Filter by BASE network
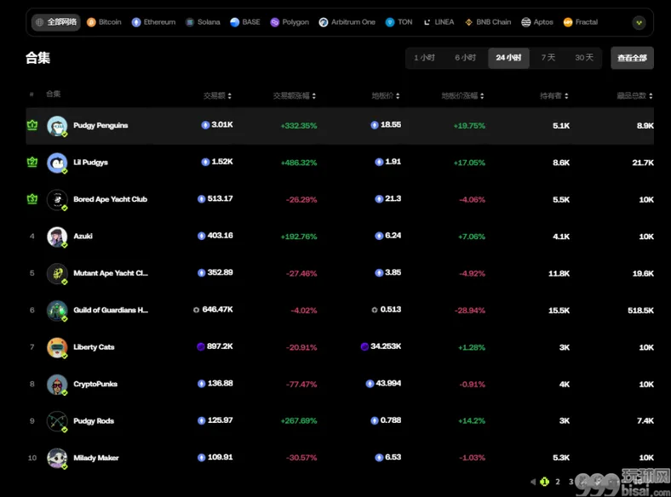This screenshot has width=671, height=497. [x=244, y=22]
